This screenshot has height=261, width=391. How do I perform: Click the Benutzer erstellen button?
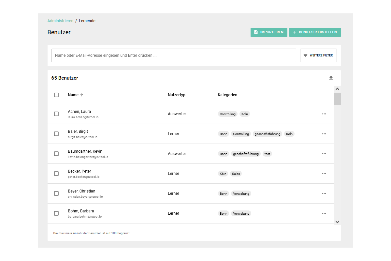tap(315, 32)
